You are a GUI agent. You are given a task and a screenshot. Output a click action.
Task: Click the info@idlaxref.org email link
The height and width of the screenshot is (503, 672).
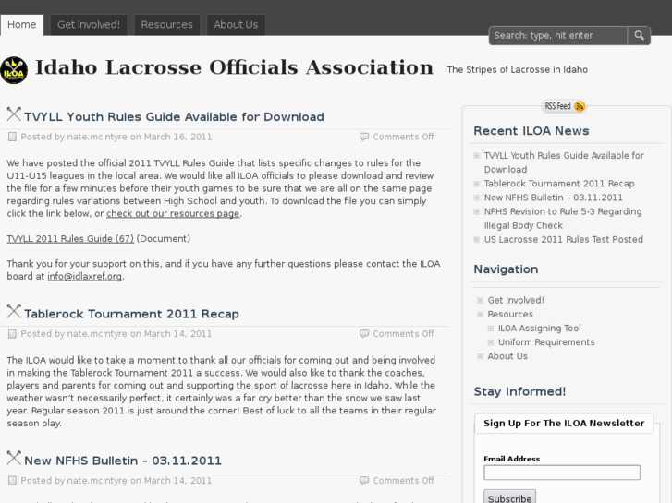85,277
